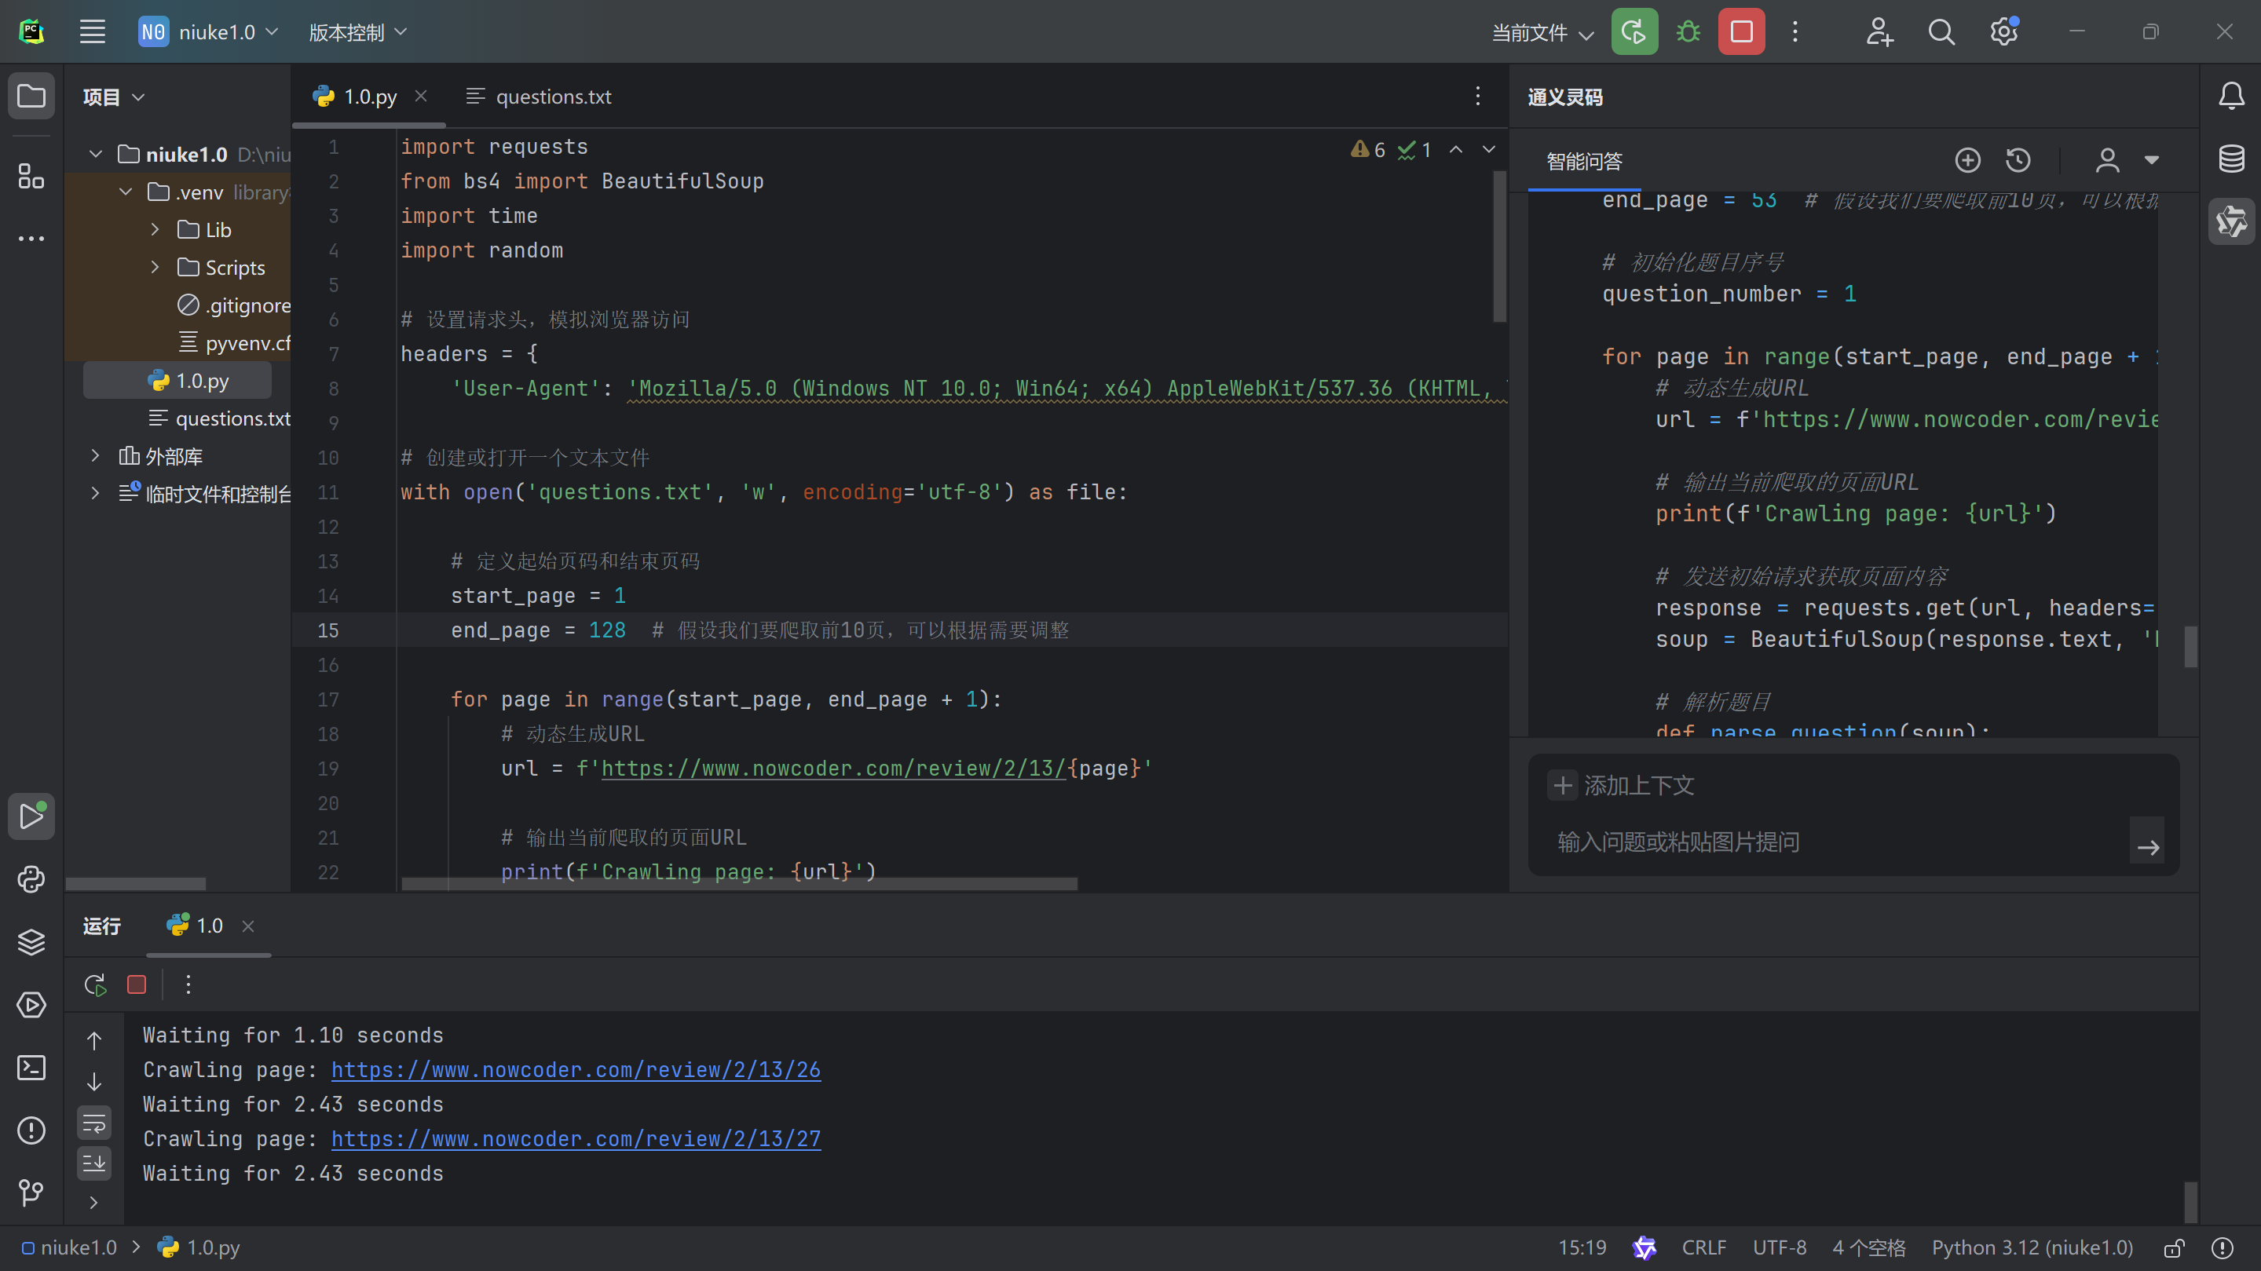The width and height of the screenshot is (2261, 1271).
Task: Click the editor vertical scrollbar
Action: 1499,246
